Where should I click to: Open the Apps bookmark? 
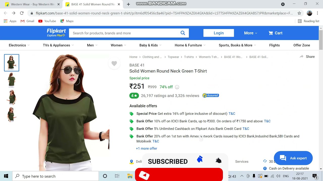pyautogui.click(x=10, y=21)
